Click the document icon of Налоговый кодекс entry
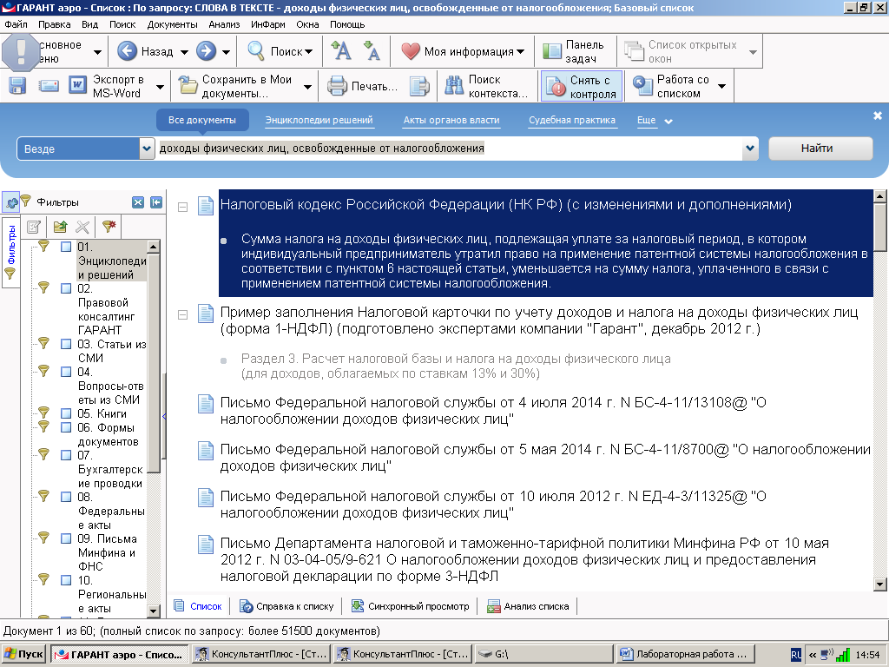This screenshot has width=889, height=667. pos(205,206)
